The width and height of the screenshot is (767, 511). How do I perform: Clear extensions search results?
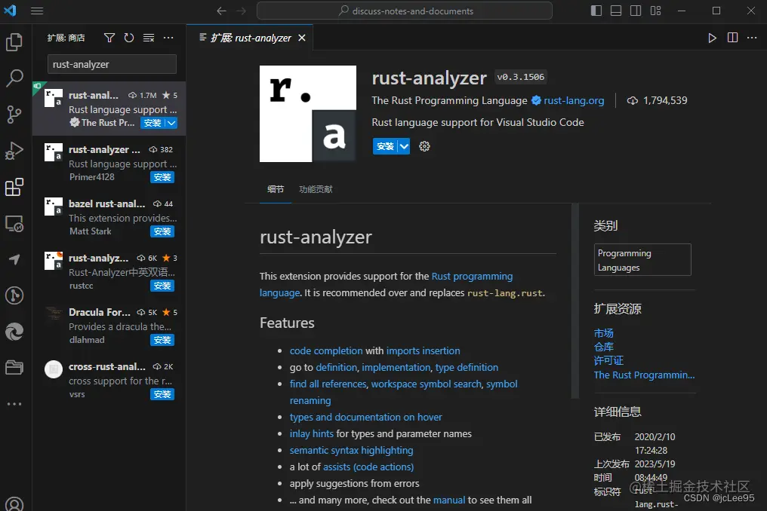pos(149,38)
